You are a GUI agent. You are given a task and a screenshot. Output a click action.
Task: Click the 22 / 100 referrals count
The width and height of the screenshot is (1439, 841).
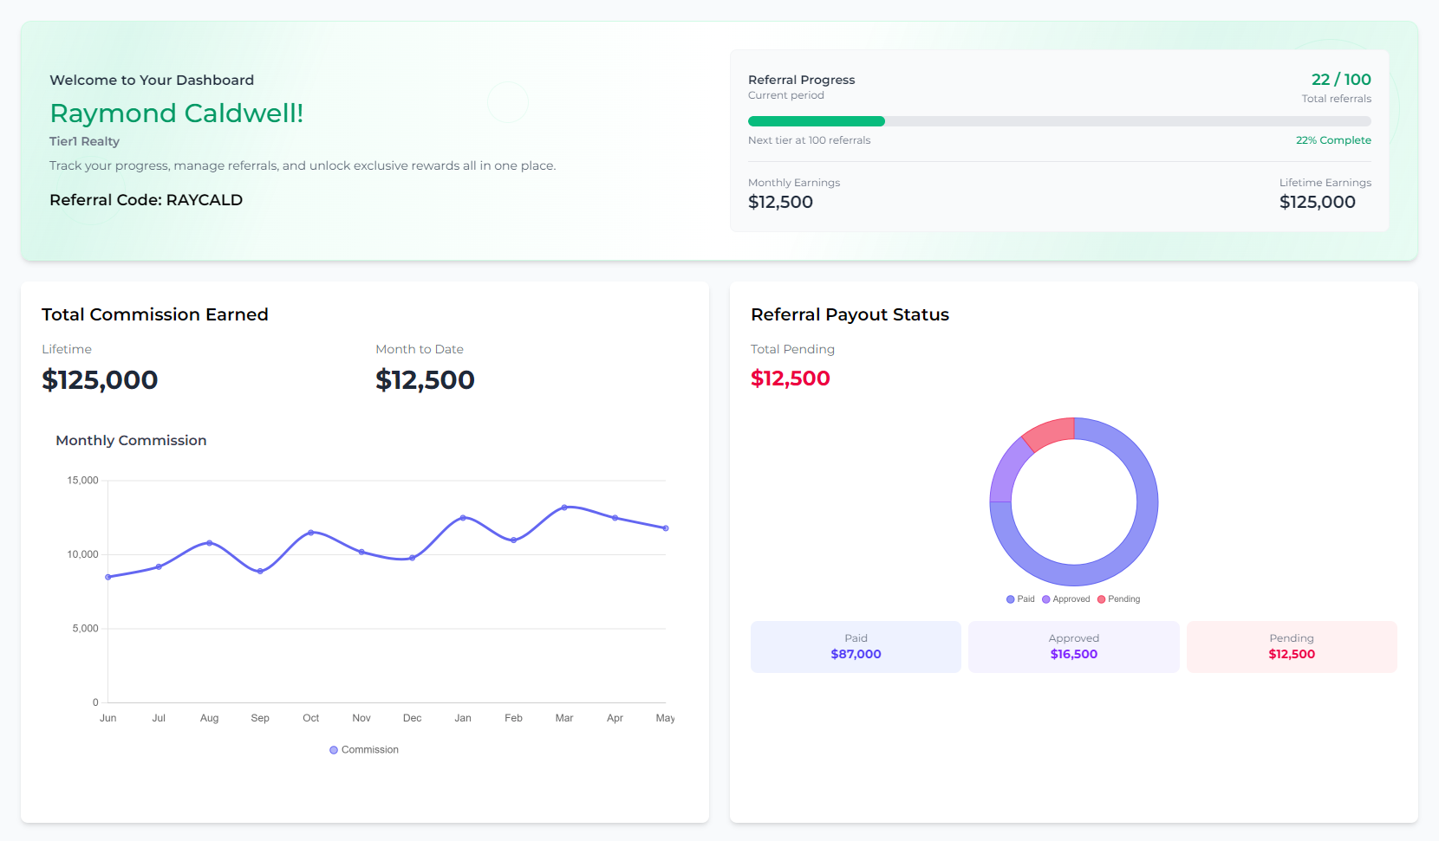pyautogui.click(x=1341, y=80)
